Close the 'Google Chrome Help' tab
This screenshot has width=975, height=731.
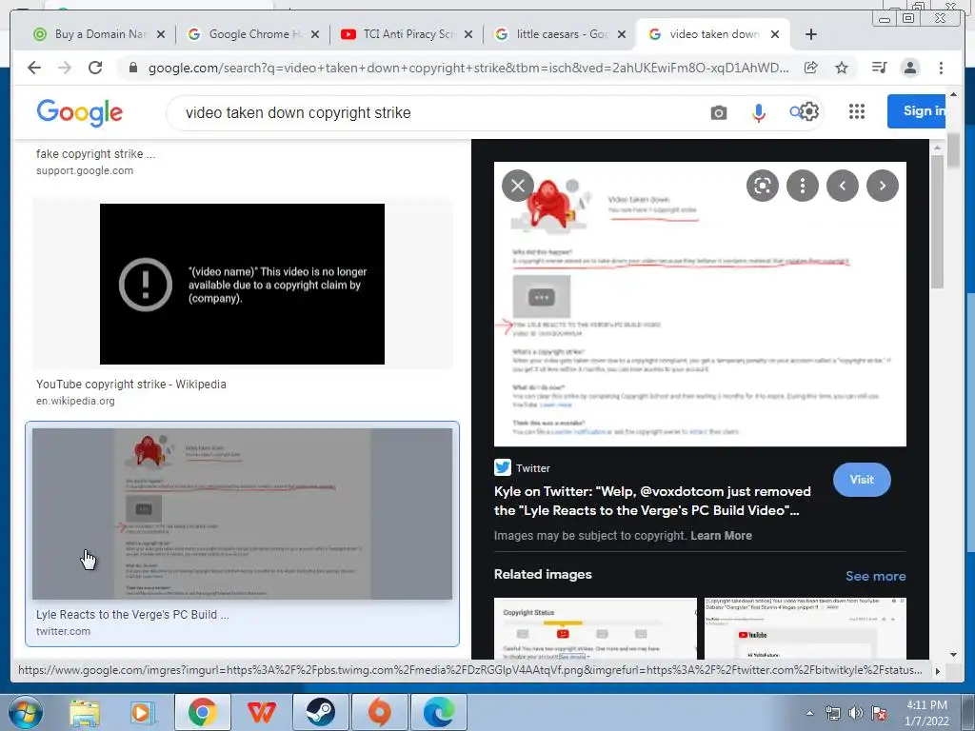pyautogui.click(x=315, y=34)
